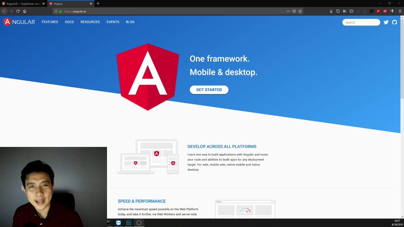Click the address bar URL angular.io
This screenshot has width=404, height=227.
click(x=75, y=11)
